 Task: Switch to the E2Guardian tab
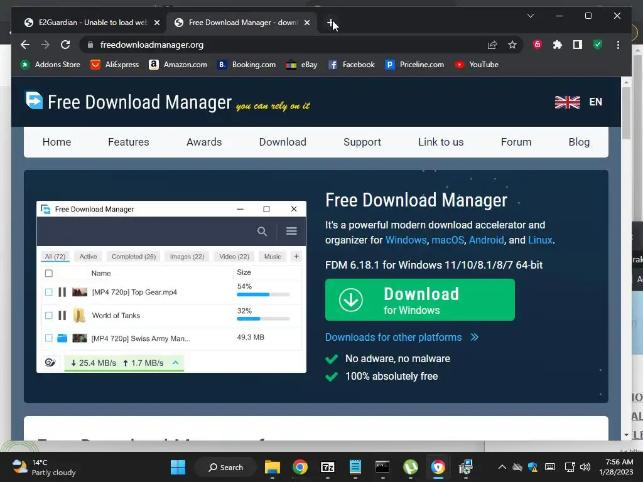[92, 23]
